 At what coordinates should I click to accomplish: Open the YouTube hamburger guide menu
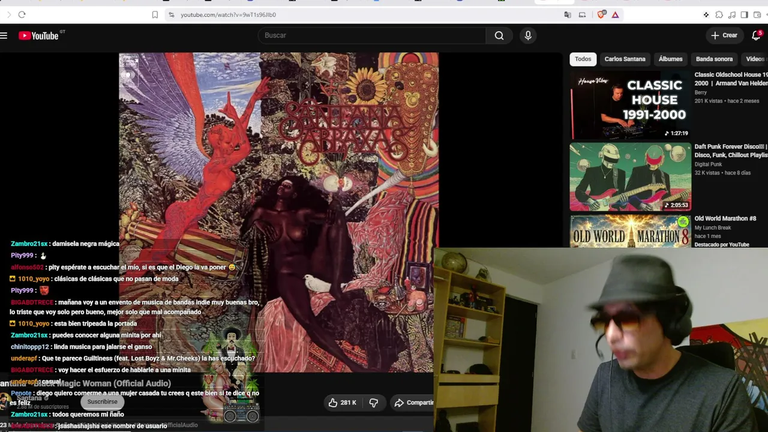coord(4,35)
